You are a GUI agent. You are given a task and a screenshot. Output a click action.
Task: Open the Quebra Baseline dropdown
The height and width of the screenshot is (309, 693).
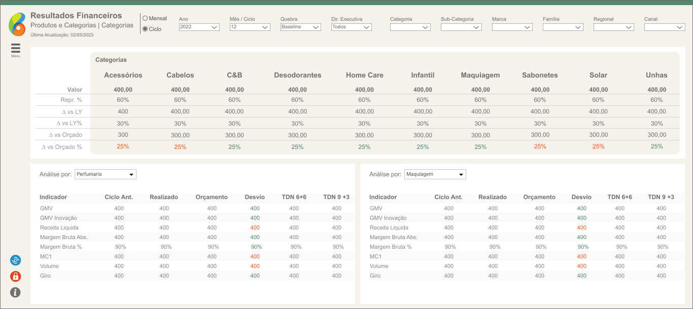point(300,27)
